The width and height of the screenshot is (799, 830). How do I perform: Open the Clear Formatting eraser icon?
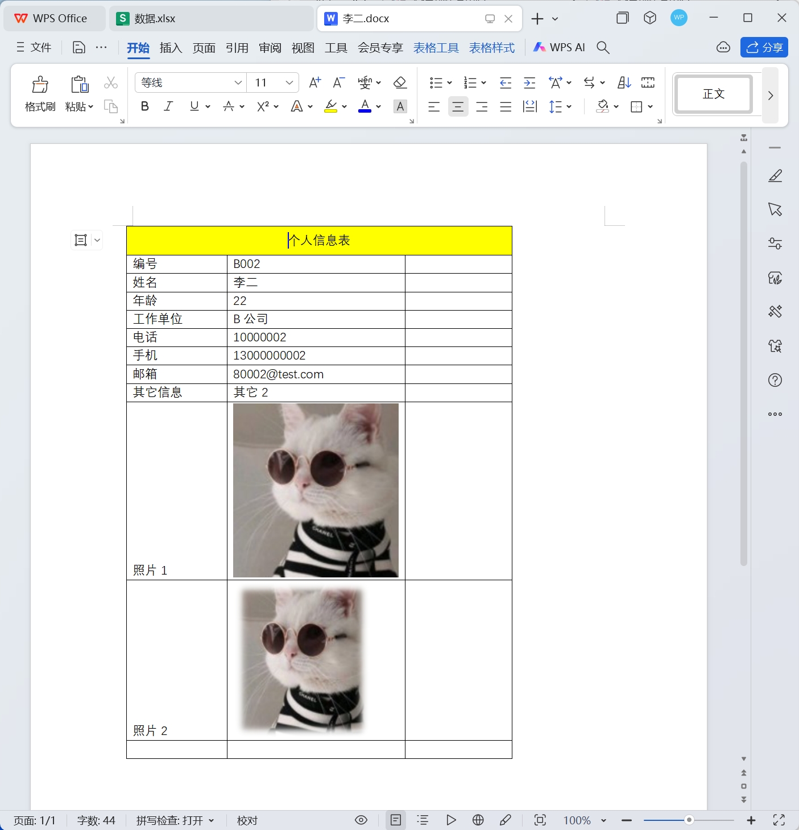pyautogui.click(x=400, y=82)
